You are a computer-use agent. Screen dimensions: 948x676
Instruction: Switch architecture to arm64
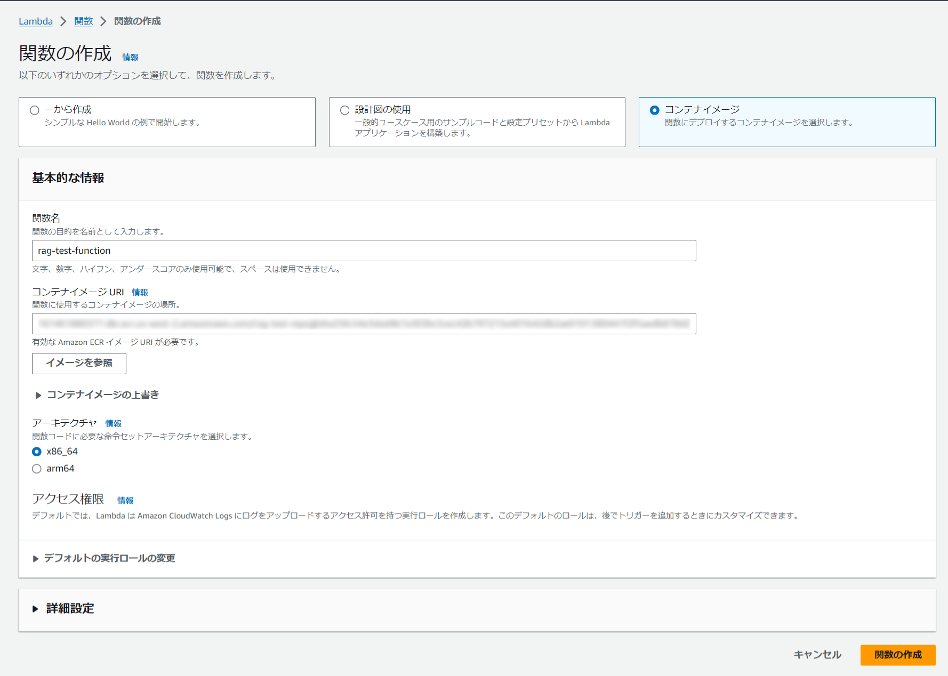[x=36, y=469]
